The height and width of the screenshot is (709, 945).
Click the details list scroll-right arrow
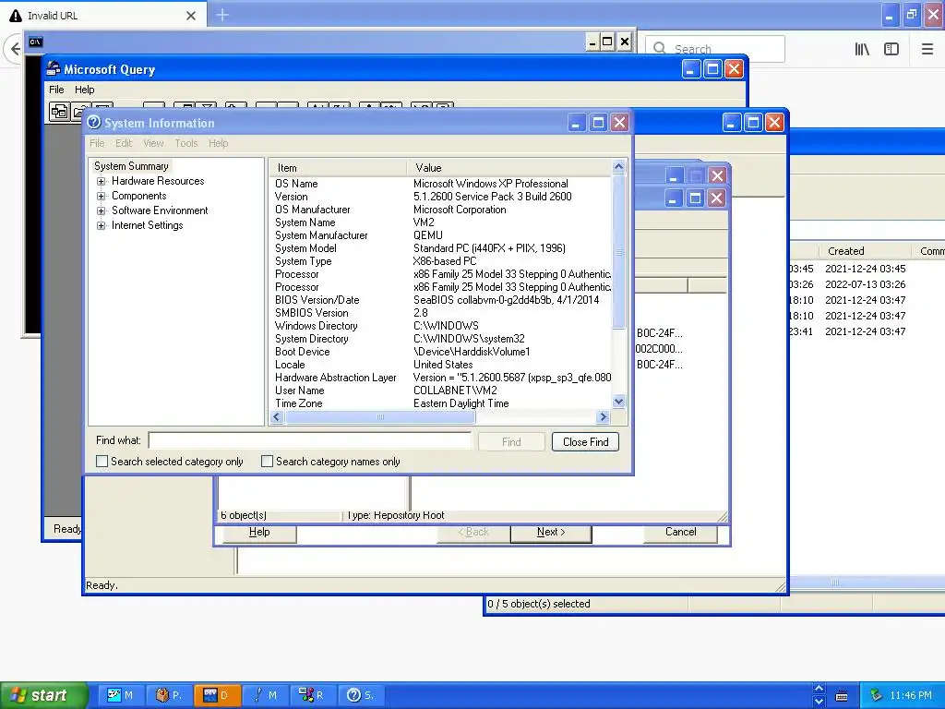(602, 416)
